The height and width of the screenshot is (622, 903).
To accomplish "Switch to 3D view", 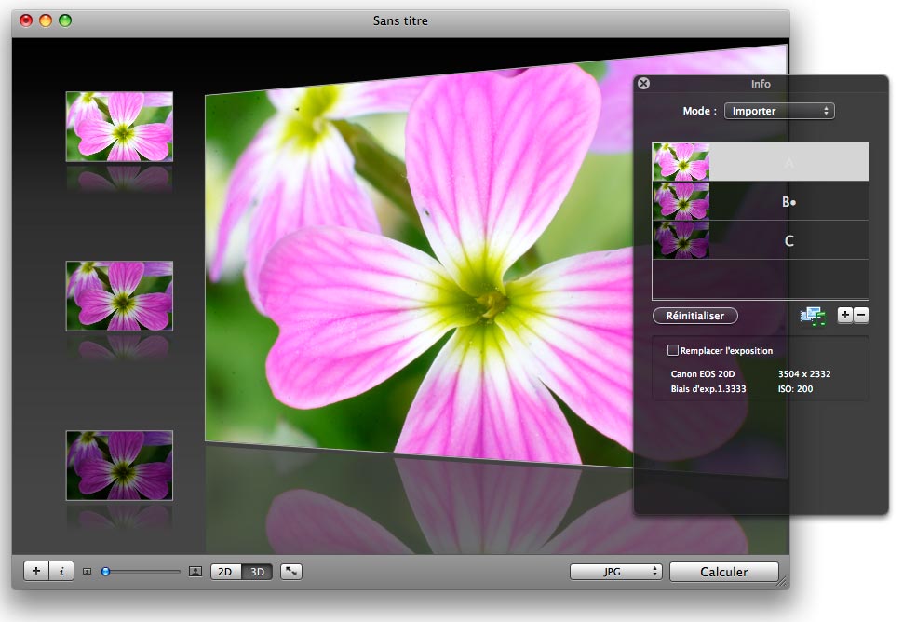I will coord(257,572).
